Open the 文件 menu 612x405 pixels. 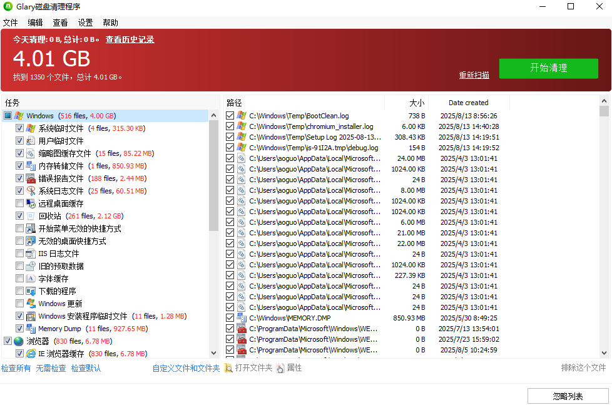point(11,23)
